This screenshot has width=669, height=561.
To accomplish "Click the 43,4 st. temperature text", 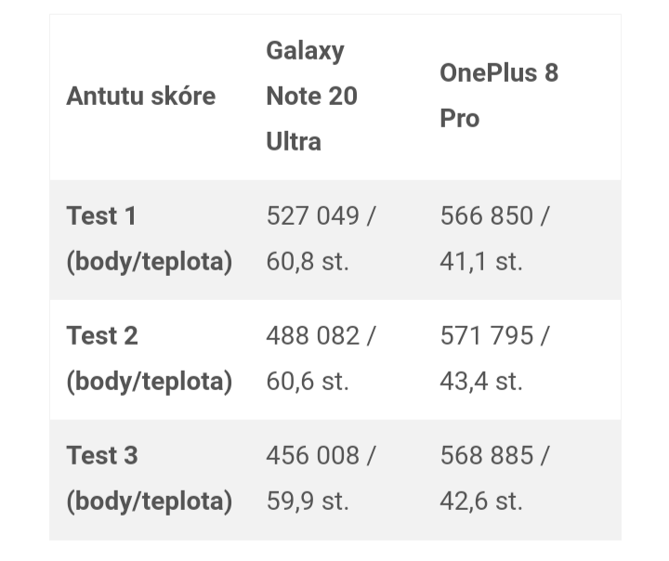I will tap(481, 381).
